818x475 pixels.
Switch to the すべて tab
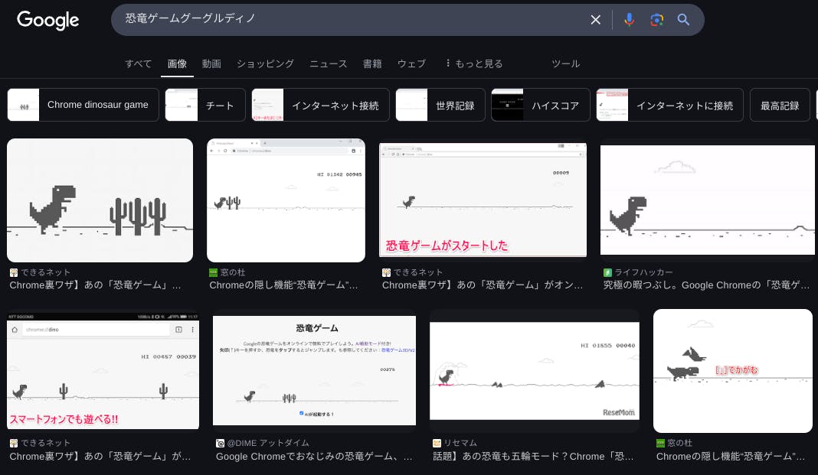pos(139,63)
